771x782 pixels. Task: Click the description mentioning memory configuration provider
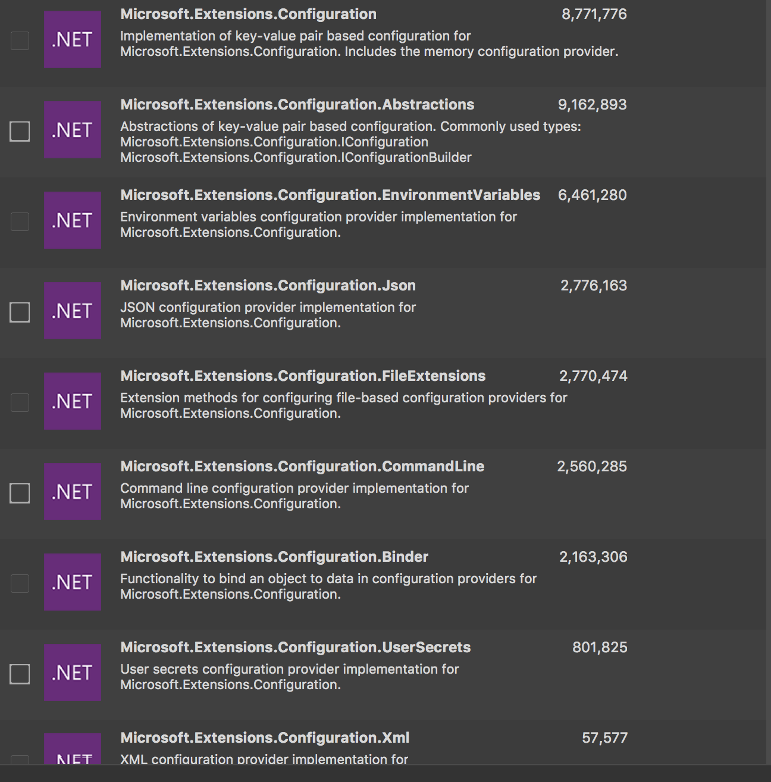point(369,44)
